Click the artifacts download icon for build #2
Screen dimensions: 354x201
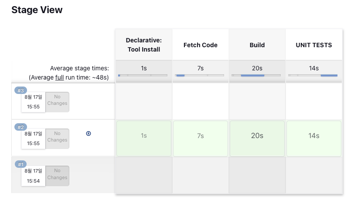tap(88, 133)
